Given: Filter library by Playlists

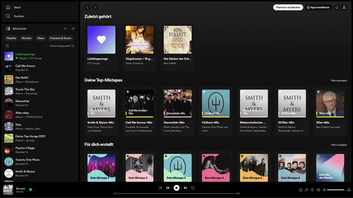Looking at the screenshot, I should coord(11,38).
